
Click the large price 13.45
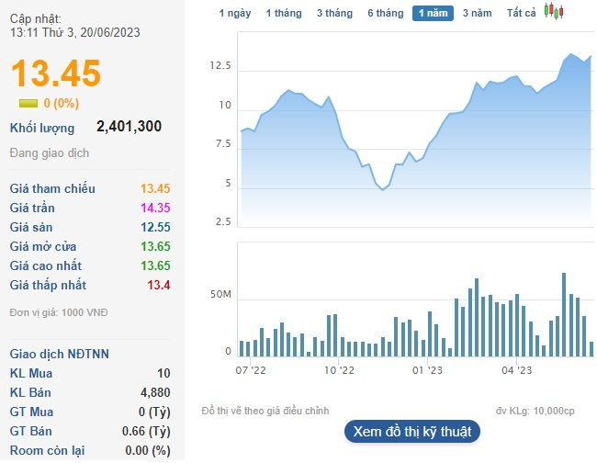(56, 73)
